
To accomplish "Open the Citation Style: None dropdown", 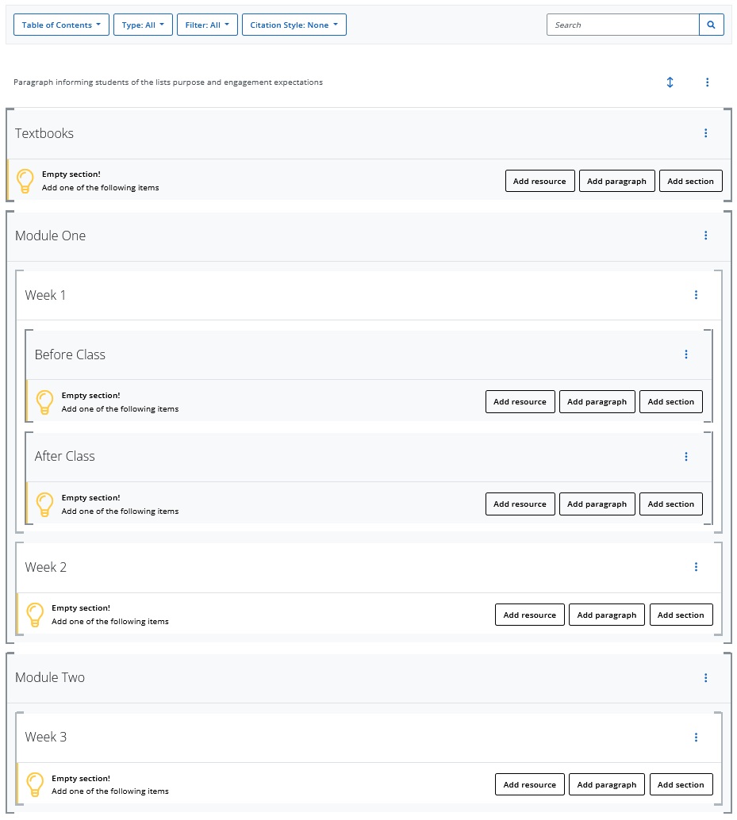I will tap(294, 25).
